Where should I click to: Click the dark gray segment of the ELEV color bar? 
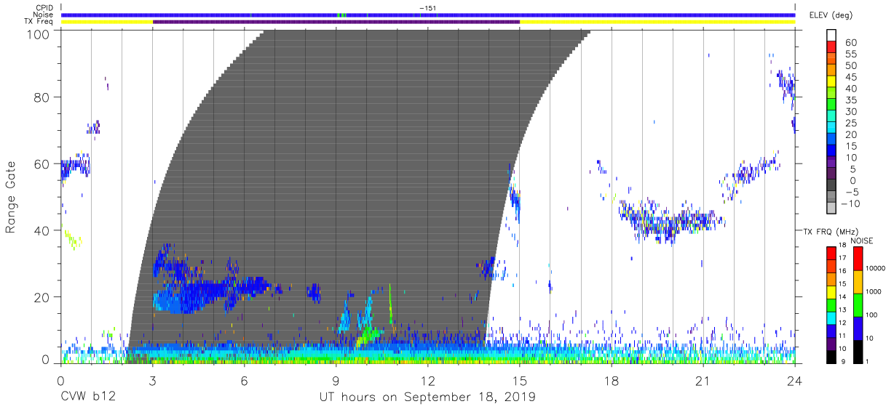831,185
